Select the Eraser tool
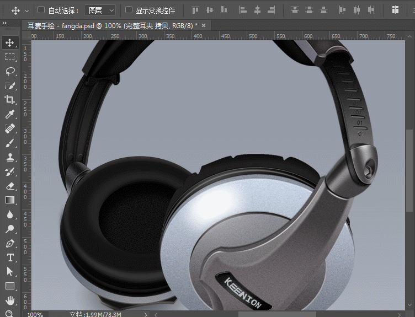This screenshot has width=415, height=317. [x=10, y=186]
